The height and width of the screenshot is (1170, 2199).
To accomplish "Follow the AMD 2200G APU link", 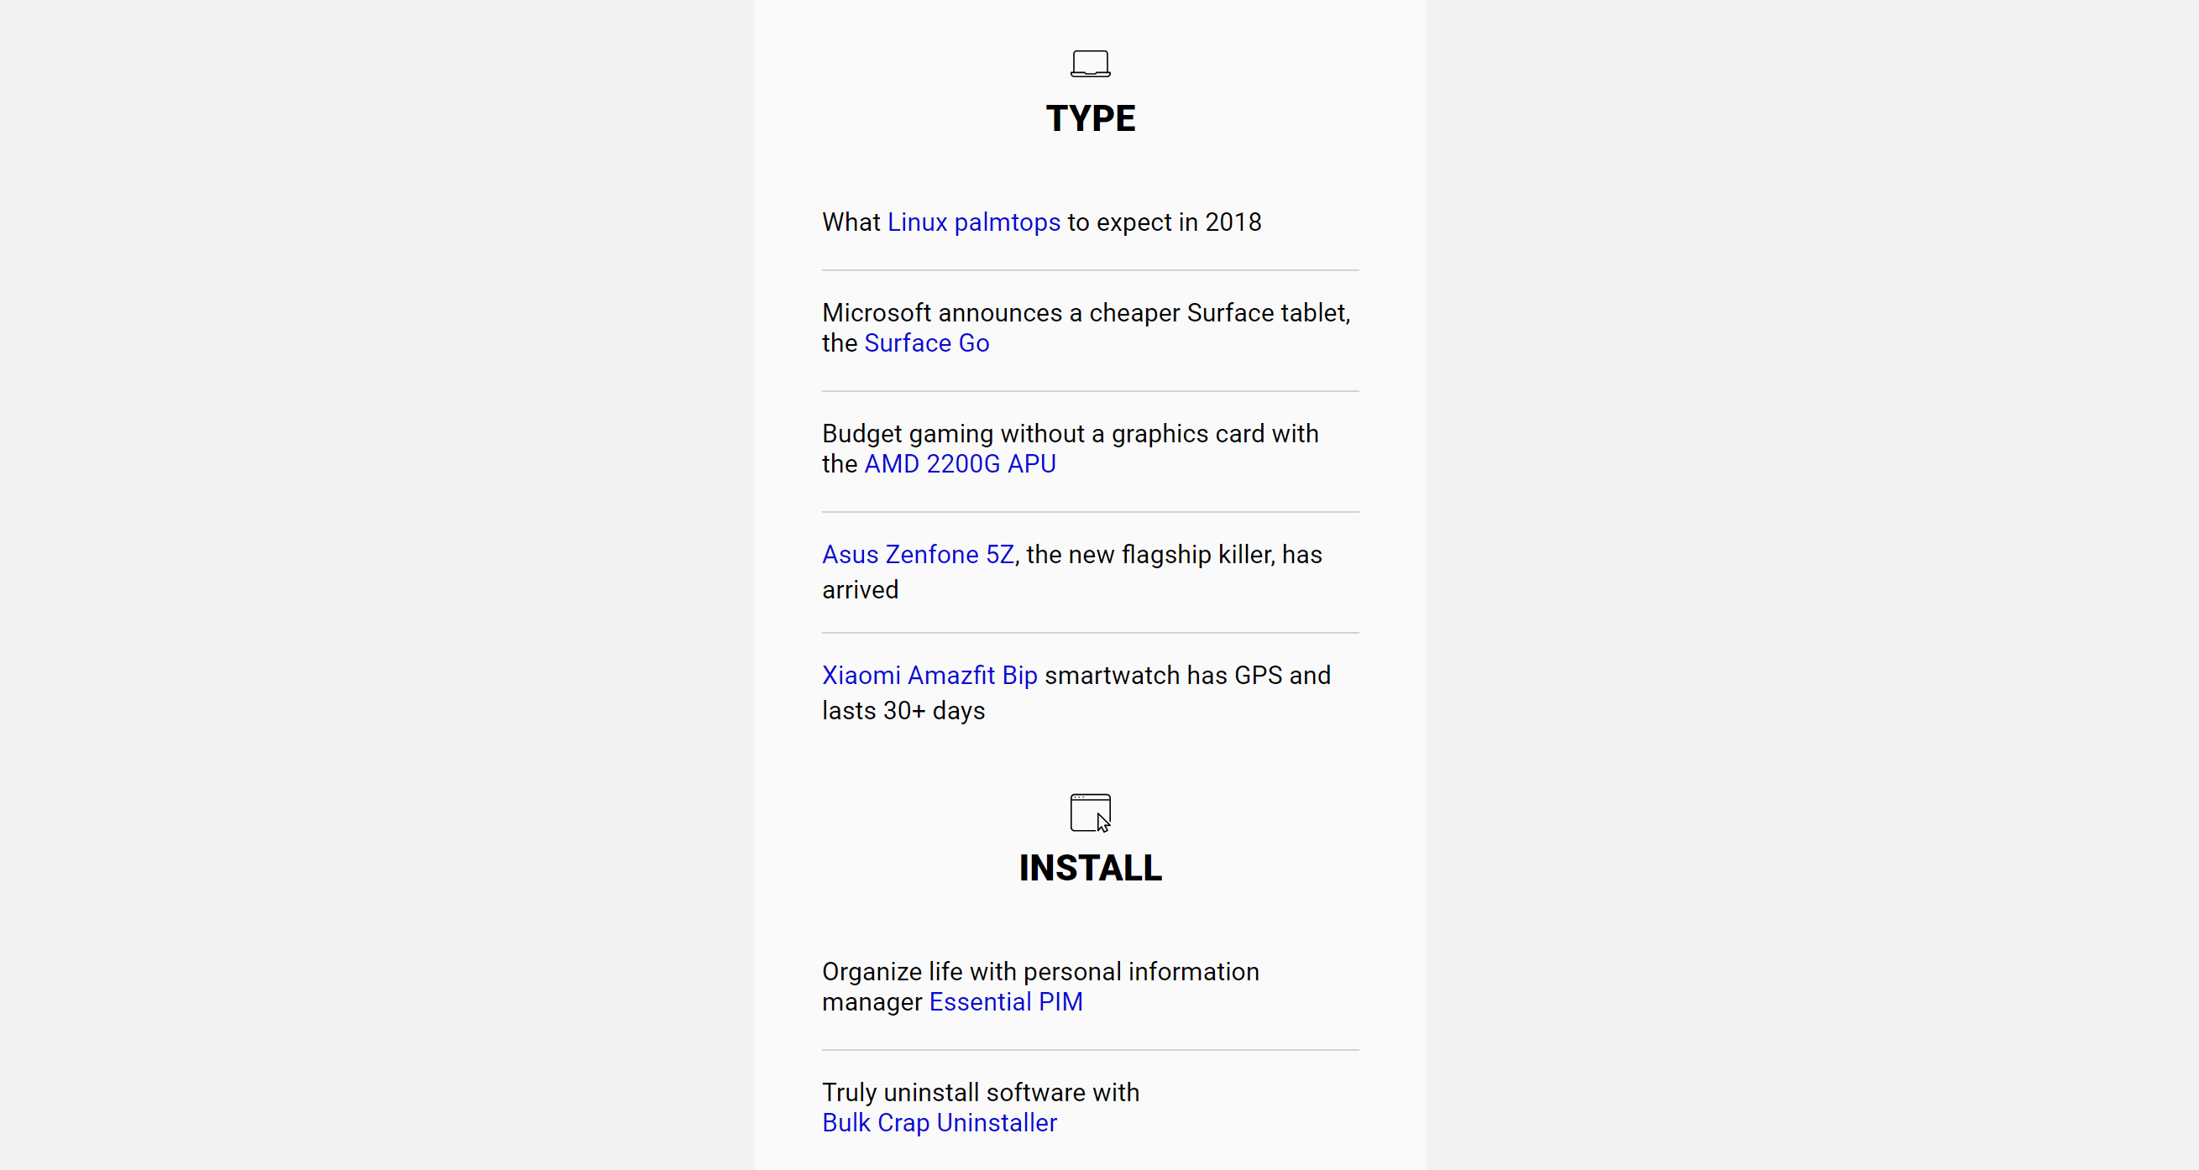I will click(x=961, y=463).
